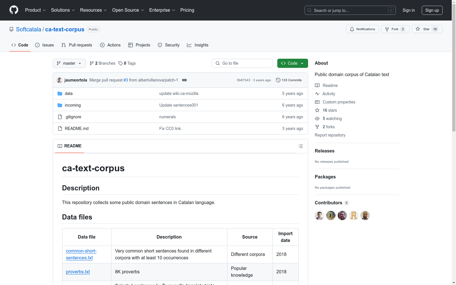Click the incoming folder icon
This screenshot has width=456, height=285.
60,105
